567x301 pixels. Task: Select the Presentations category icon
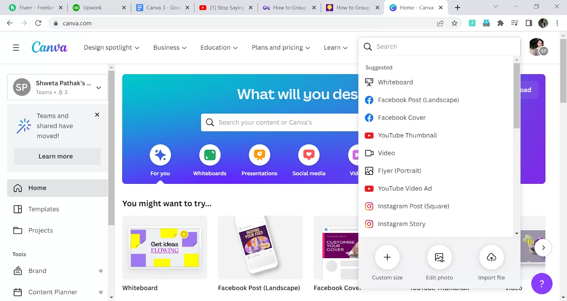click(259, 155)
